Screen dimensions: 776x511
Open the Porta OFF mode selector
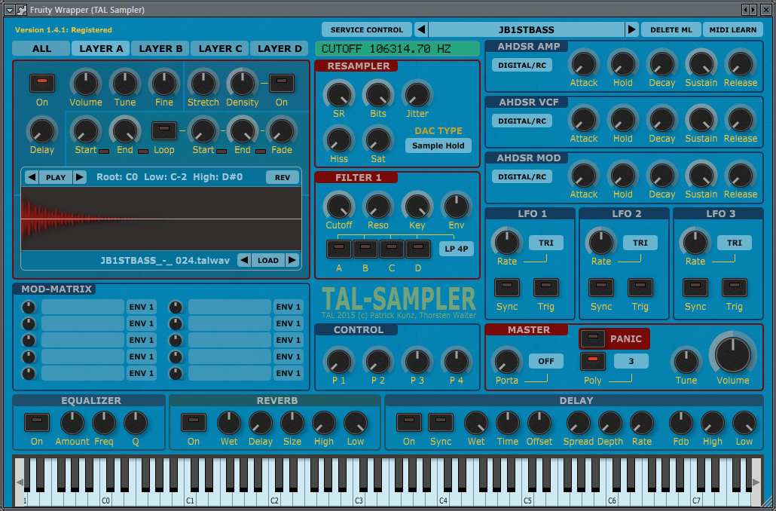point(546,361)
